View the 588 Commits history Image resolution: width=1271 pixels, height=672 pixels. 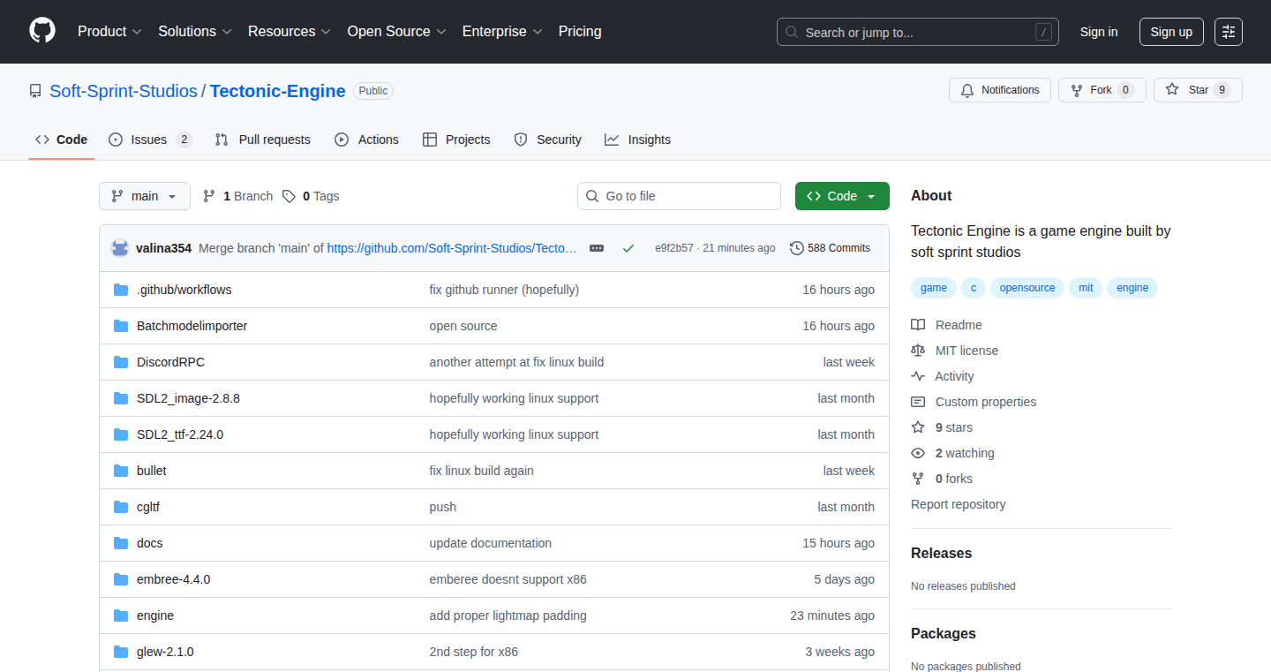[831, 248]
